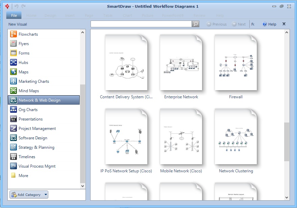
Task: Click the Strategy & Planning icon
Action: [x=14, y=147]
